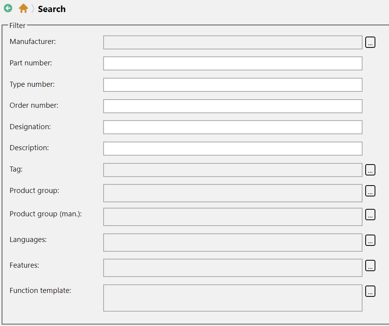The width and height of the screenshot is (389, 326).
Task: Click the home icon in the breadcrumb
Action: pos(23,8)
